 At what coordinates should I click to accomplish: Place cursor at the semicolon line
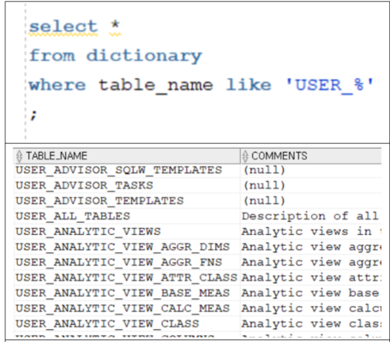pos(33,115)
